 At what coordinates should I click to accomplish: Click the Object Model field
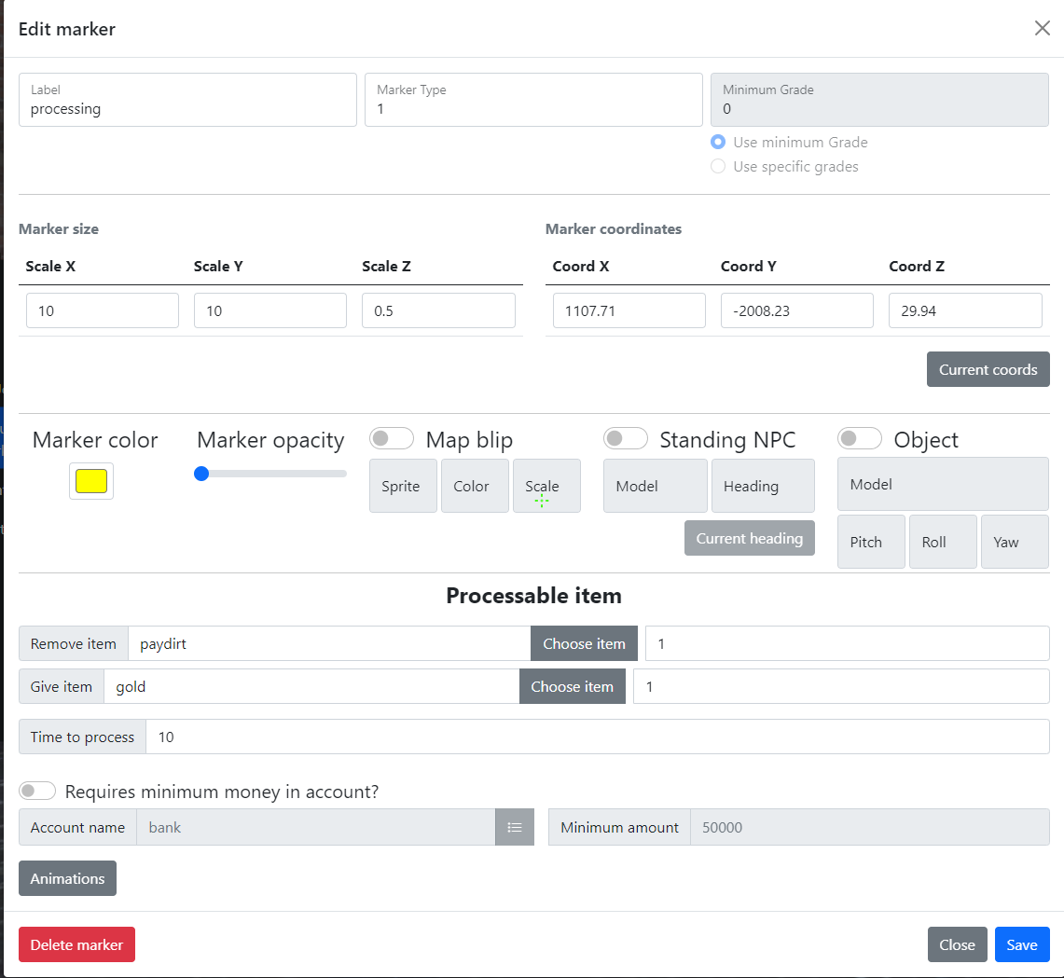click(x=943, y=484)
